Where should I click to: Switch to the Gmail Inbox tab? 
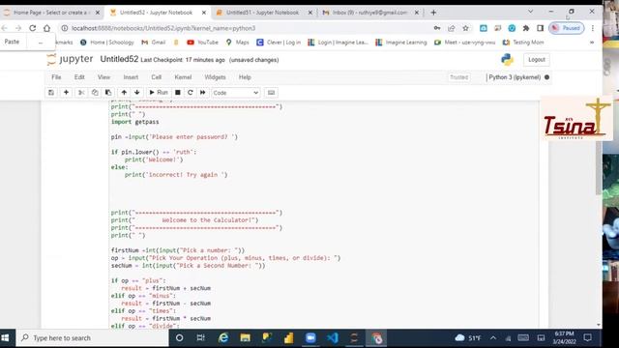[x=369, y=13]
